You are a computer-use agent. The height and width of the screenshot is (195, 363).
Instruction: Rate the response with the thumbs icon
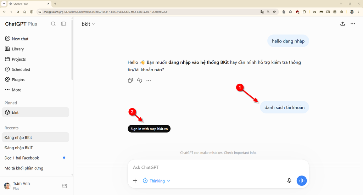tap(139, 80)
